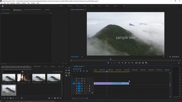This screenshot has height=102, width=182.
Task: Switch to the Media Browser tab
Action: click(x=37, y=66)
